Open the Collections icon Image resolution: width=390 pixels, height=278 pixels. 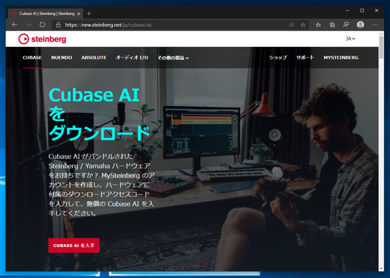pyautogui.click(x=332, y=25)
